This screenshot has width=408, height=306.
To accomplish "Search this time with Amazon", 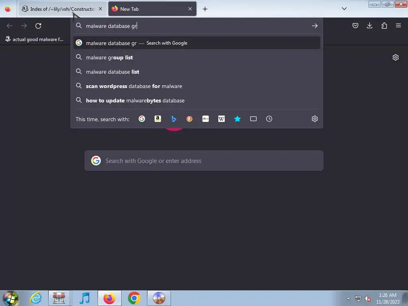I will coord(158,119).
